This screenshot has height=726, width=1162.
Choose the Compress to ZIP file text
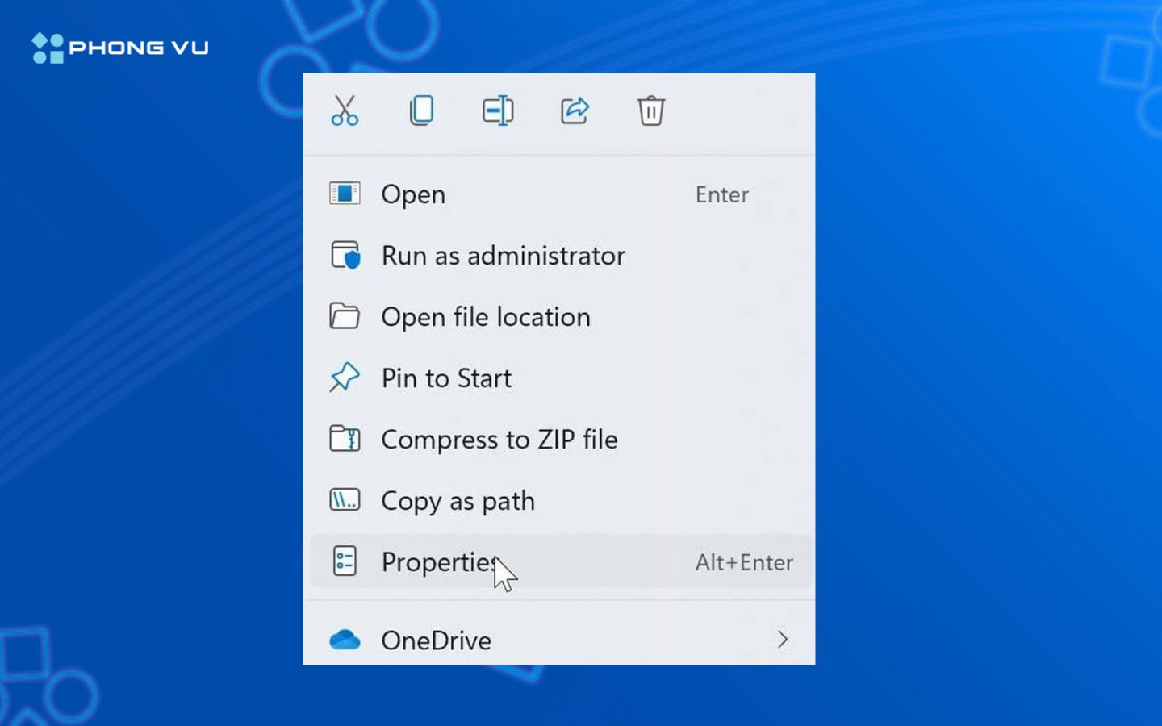point(499,440)
